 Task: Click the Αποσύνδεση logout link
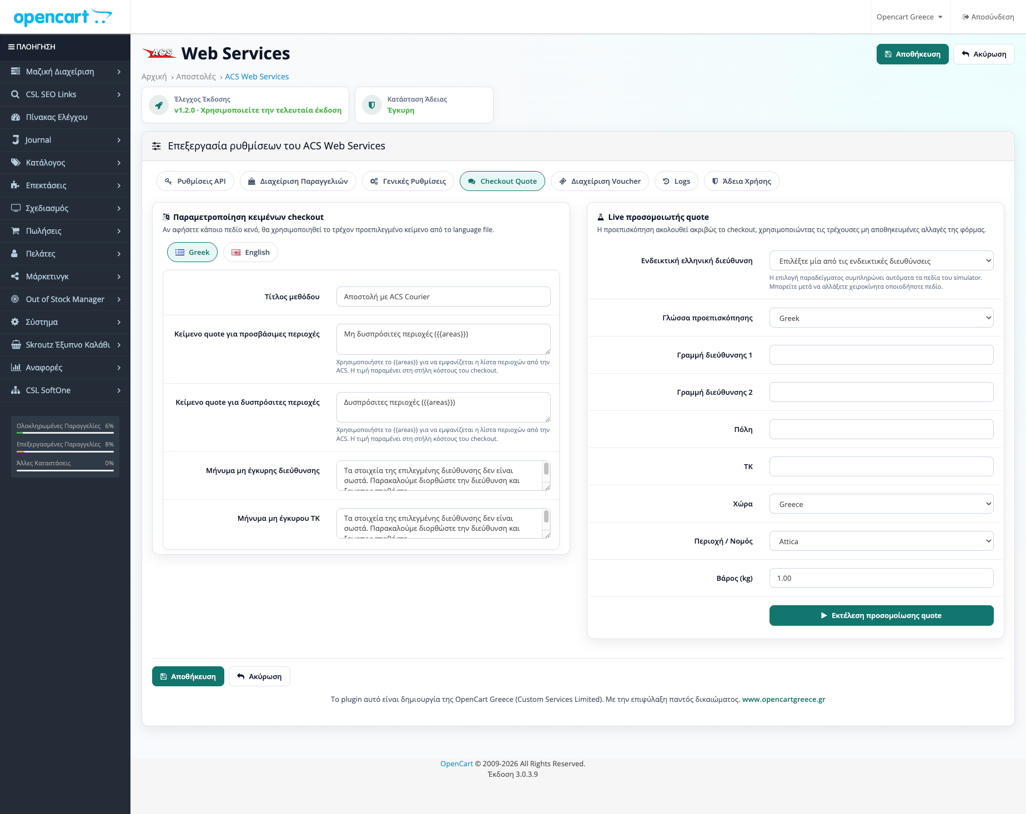[988, 17]
